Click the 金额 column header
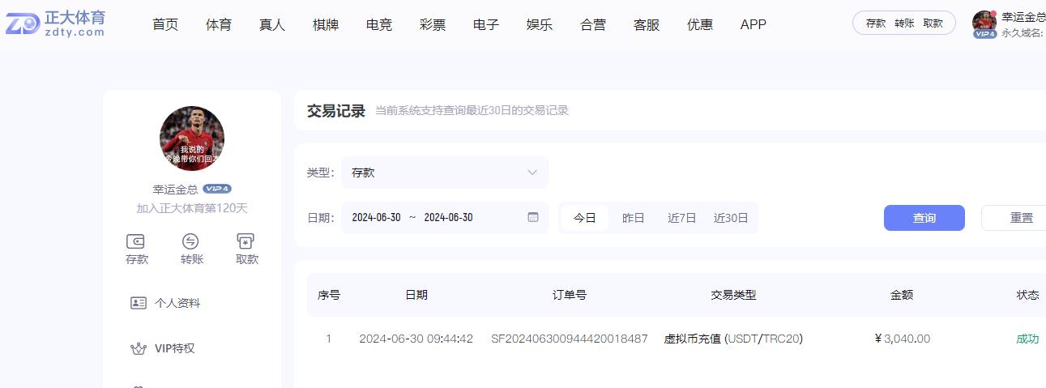Screen dimensions: 1046x388 click(x=902, y=295)
